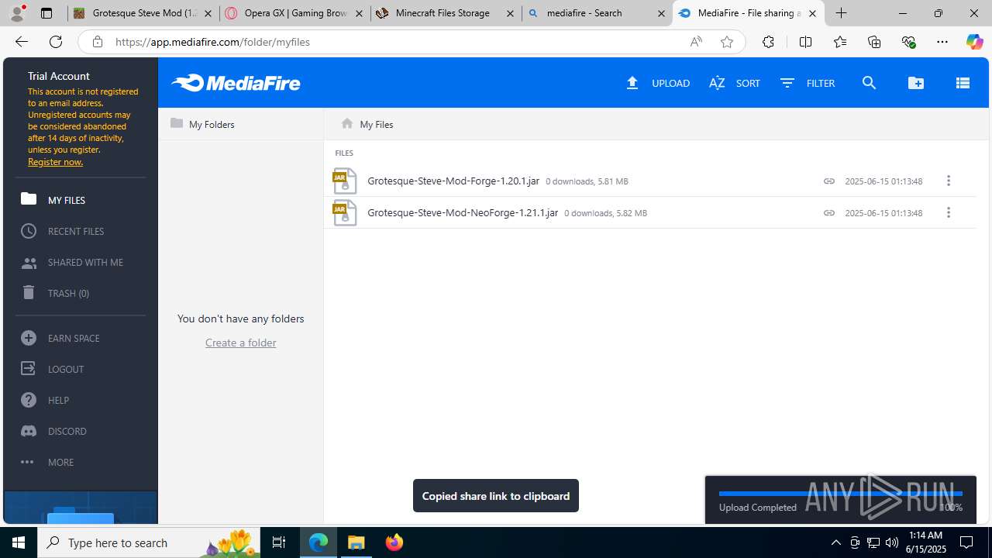Close the MediaFire File sharing tab
Screen dimensions: 992x558
[x=812, y=13]
